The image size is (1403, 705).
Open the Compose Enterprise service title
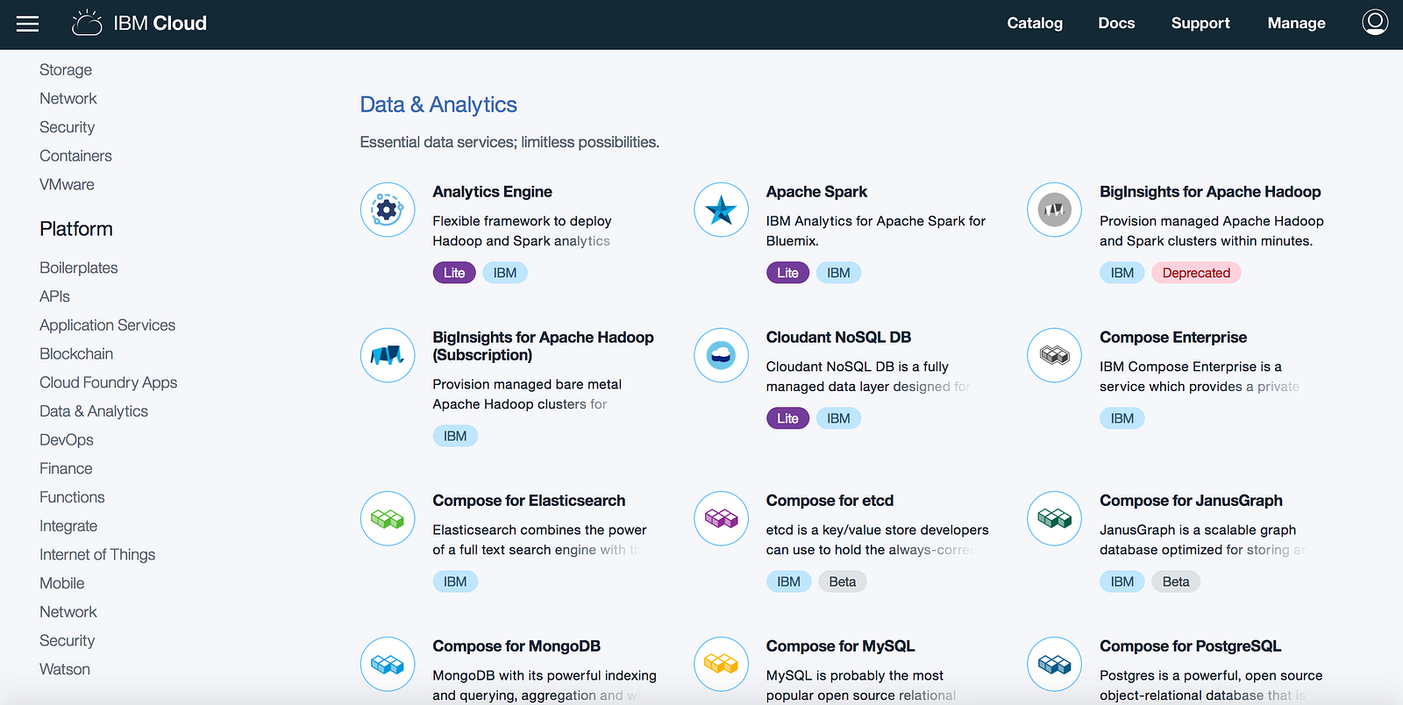[1173, 338]
